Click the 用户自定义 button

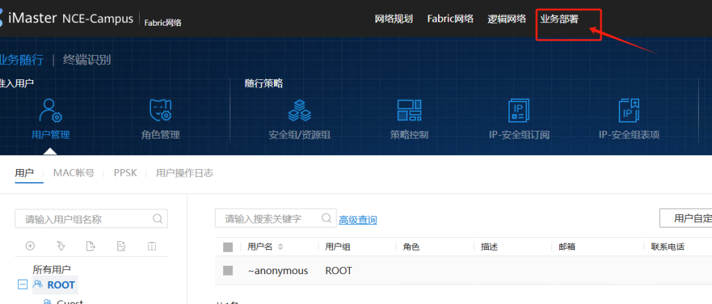(x=688, y=218)
